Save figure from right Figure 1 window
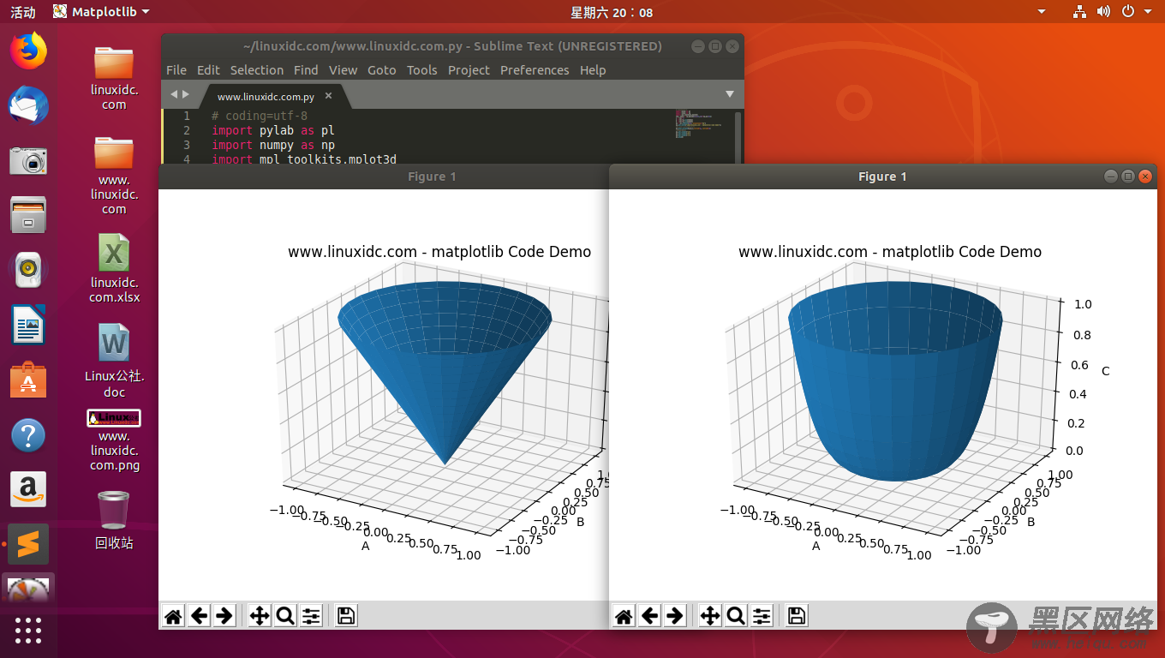Screen dimensions: 1165x658 pos(797,615)
